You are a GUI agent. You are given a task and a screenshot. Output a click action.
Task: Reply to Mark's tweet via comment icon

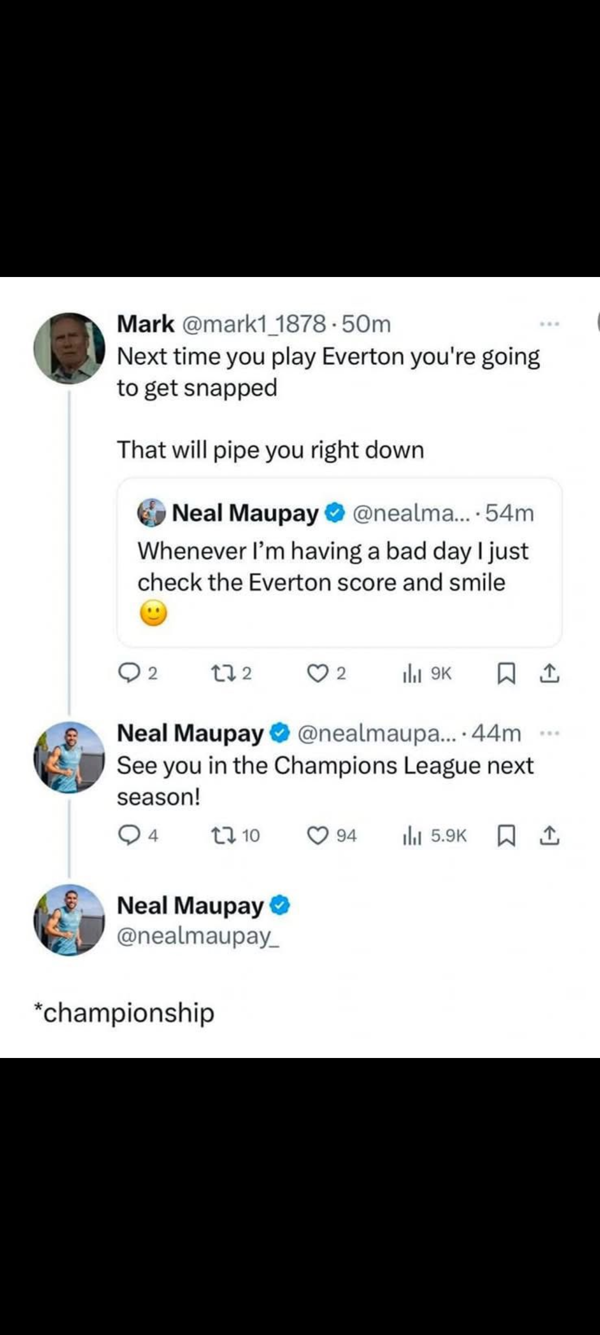click(129, 674)
